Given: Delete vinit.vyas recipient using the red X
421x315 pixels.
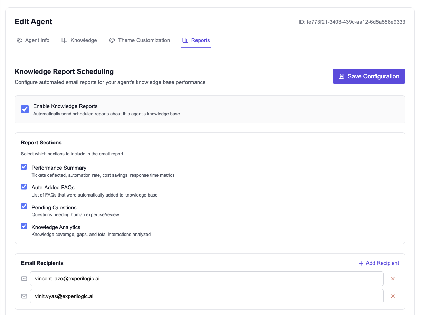Looking at the screenshot, I should 393,296.
